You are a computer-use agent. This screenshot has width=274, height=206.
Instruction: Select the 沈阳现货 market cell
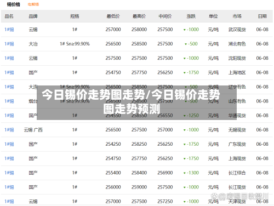(237, 58)
